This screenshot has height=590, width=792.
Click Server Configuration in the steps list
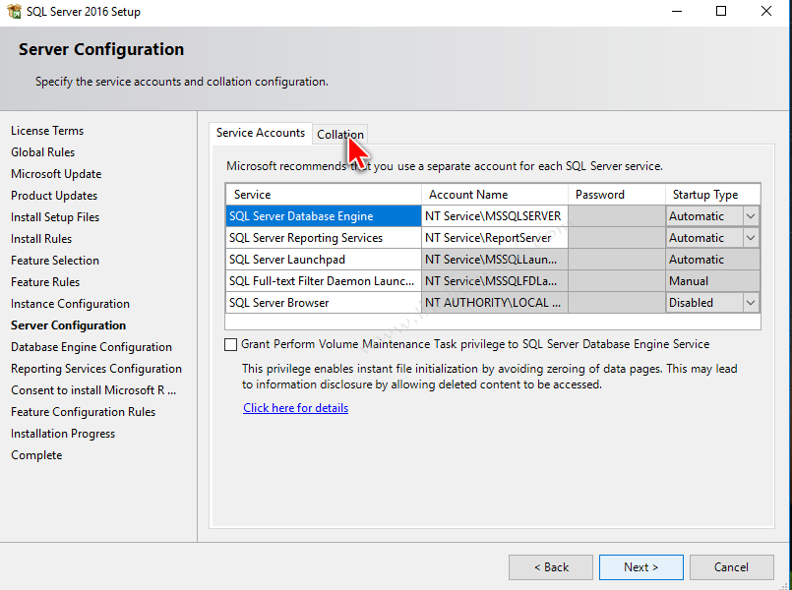pos(68,326)
